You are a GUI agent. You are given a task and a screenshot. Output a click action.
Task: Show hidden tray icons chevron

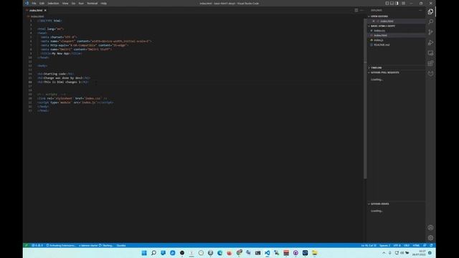pos(384,253)
